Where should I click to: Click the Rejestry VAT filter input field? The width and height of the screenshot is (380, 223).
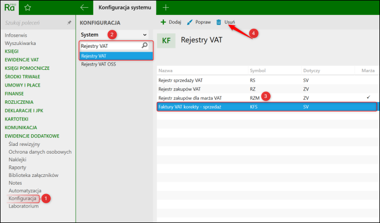click(x=114, y=45)
